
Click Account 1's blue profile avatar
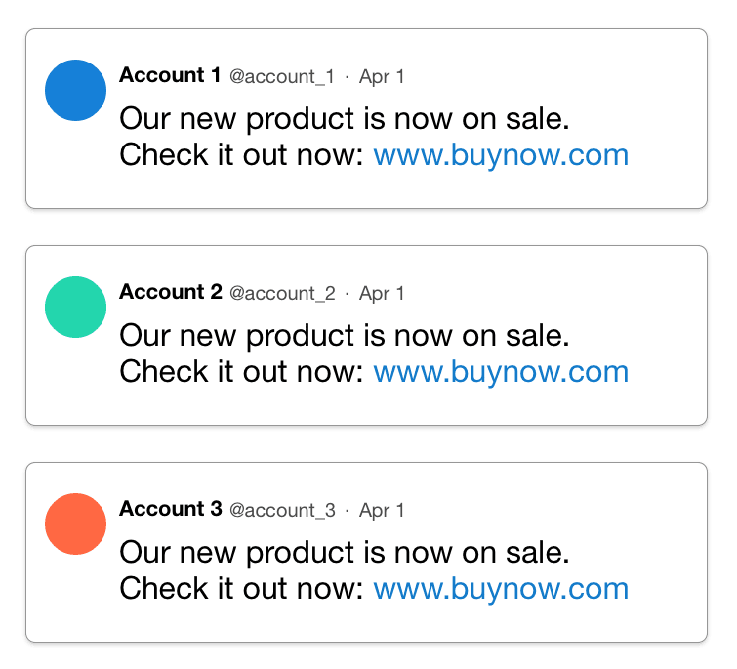75,91
